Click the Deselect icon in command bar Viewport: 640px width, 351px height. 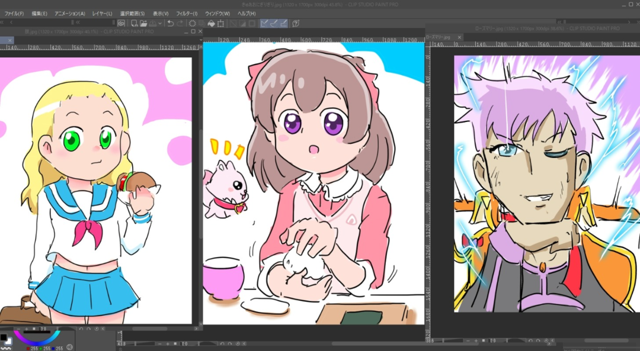[233, 23]
